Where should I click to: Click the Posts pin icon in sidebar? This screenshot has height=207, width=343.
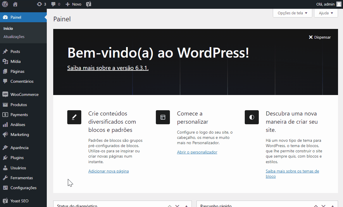click(x=5, y=51)
